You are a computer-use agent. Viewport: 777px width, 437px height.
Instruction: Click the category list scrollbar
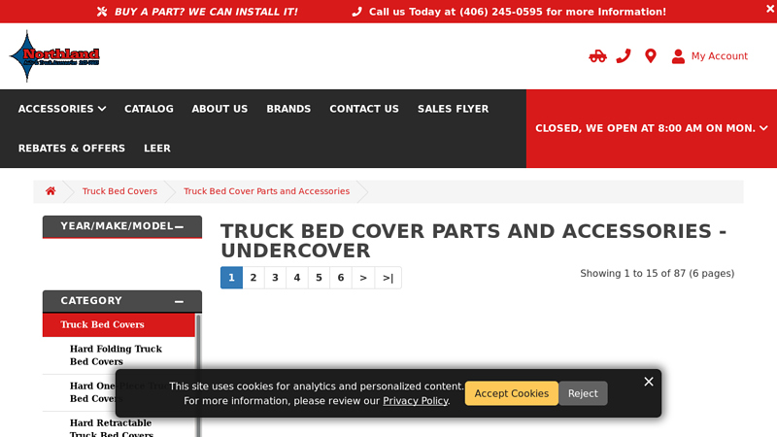(x=198, y=375)
